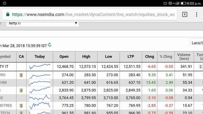Tap the HD calling icon in status bar
203x114 pixels.
click(170, 3)
